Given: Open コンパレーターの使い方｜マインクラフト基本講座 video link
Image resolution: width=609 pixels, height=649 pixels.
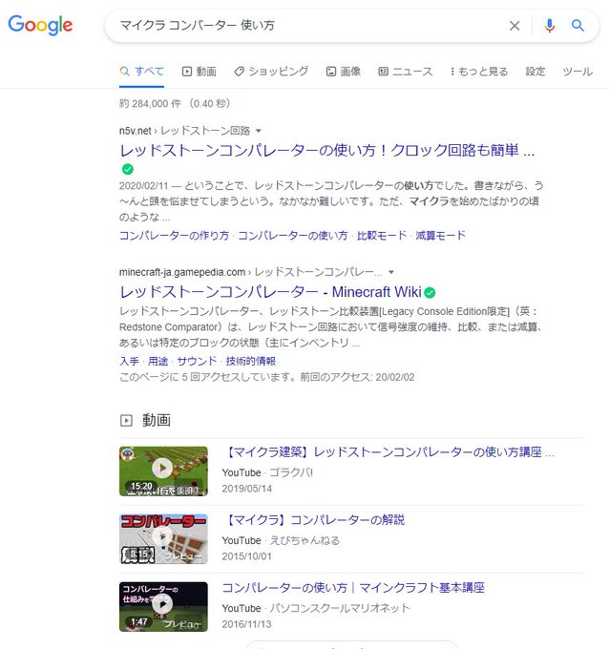Looking at the screenshot, I should [x=353, y=588].
